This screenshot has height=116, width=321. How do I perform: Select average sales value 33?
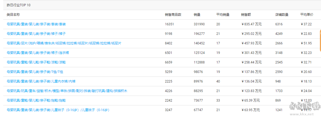[218, 100]
